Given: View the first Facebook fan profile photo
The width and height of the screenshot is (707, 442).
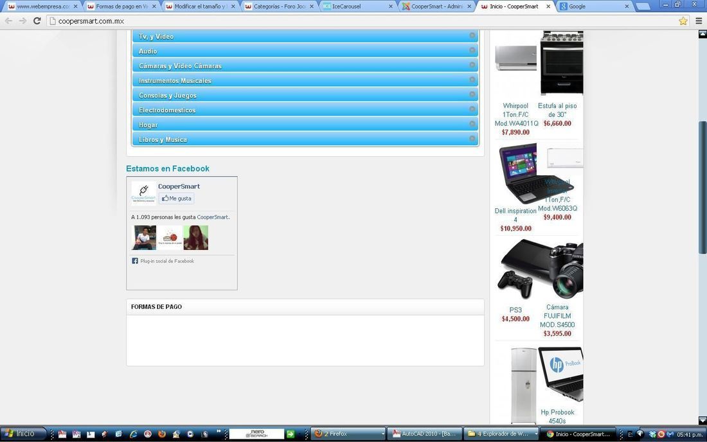Looking at the screenshot, I should 144,238.
